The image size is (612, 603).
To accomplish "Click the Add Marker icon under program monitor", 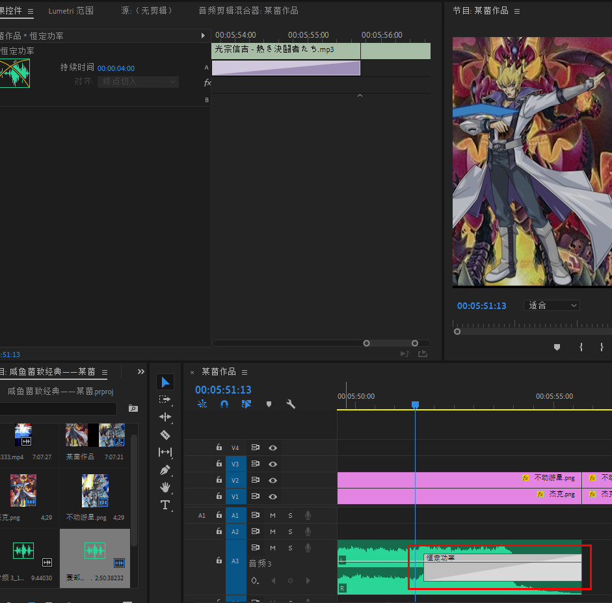I will [x=557, y=347].
